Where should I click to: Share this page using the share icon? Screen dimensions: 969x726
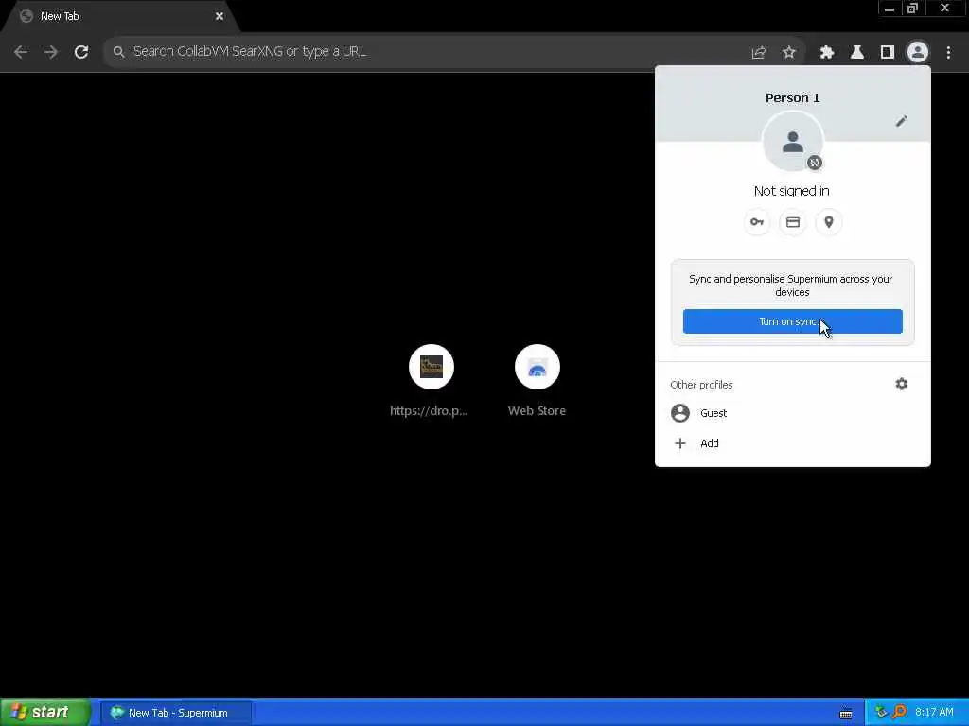pyautogui.click(x=758, y=53)
